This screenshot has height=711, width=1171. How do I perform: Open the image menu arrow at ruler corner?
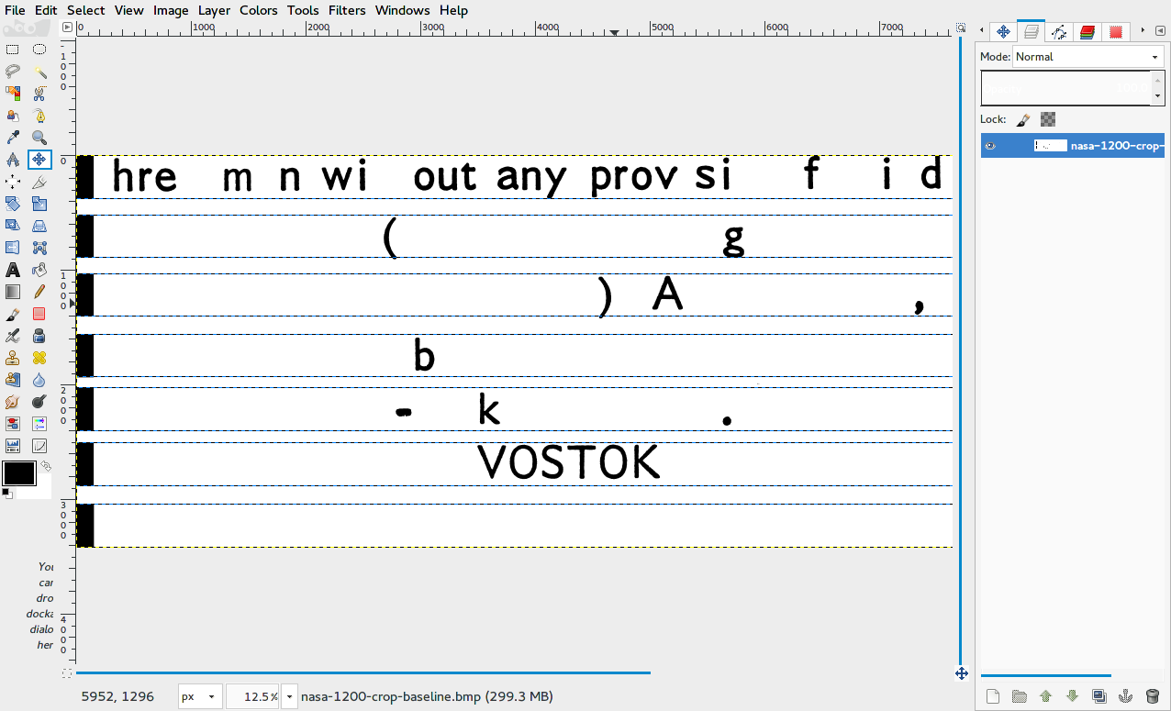[67, 28]
